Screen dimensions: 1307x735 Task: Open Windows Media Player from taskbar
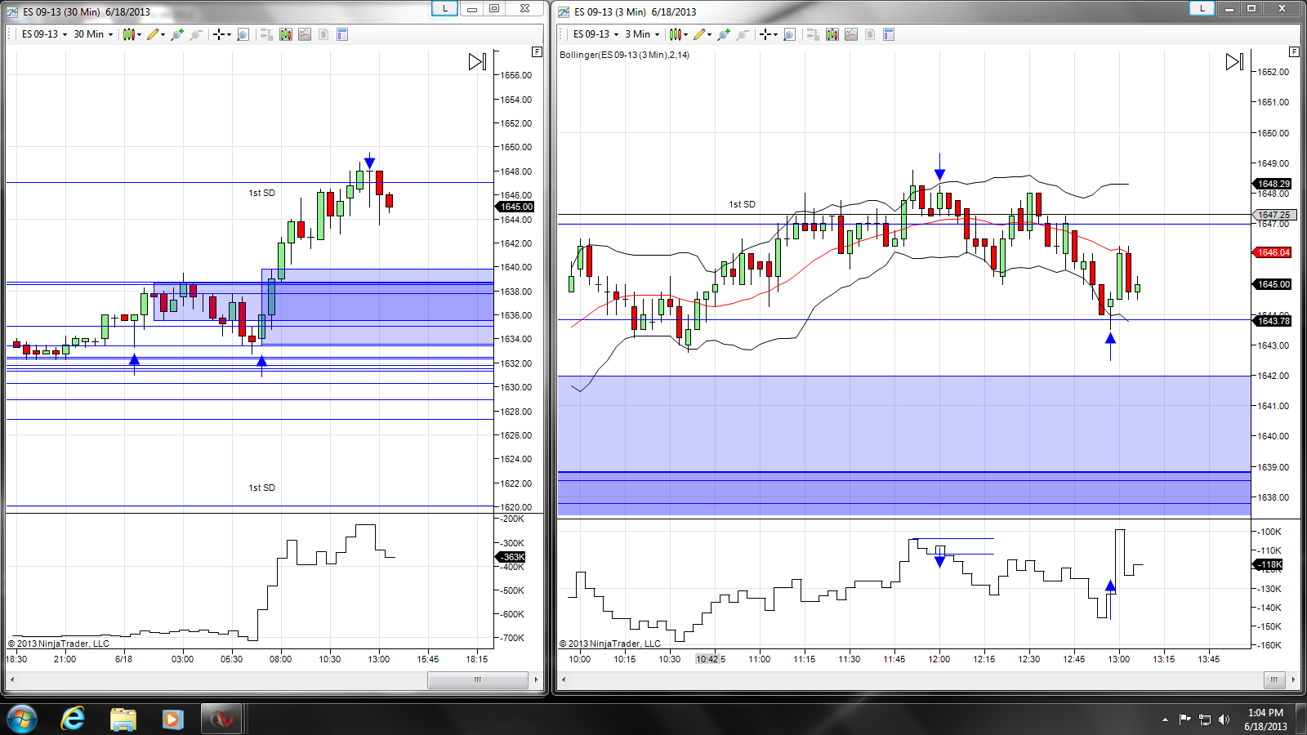click(172, 719)
